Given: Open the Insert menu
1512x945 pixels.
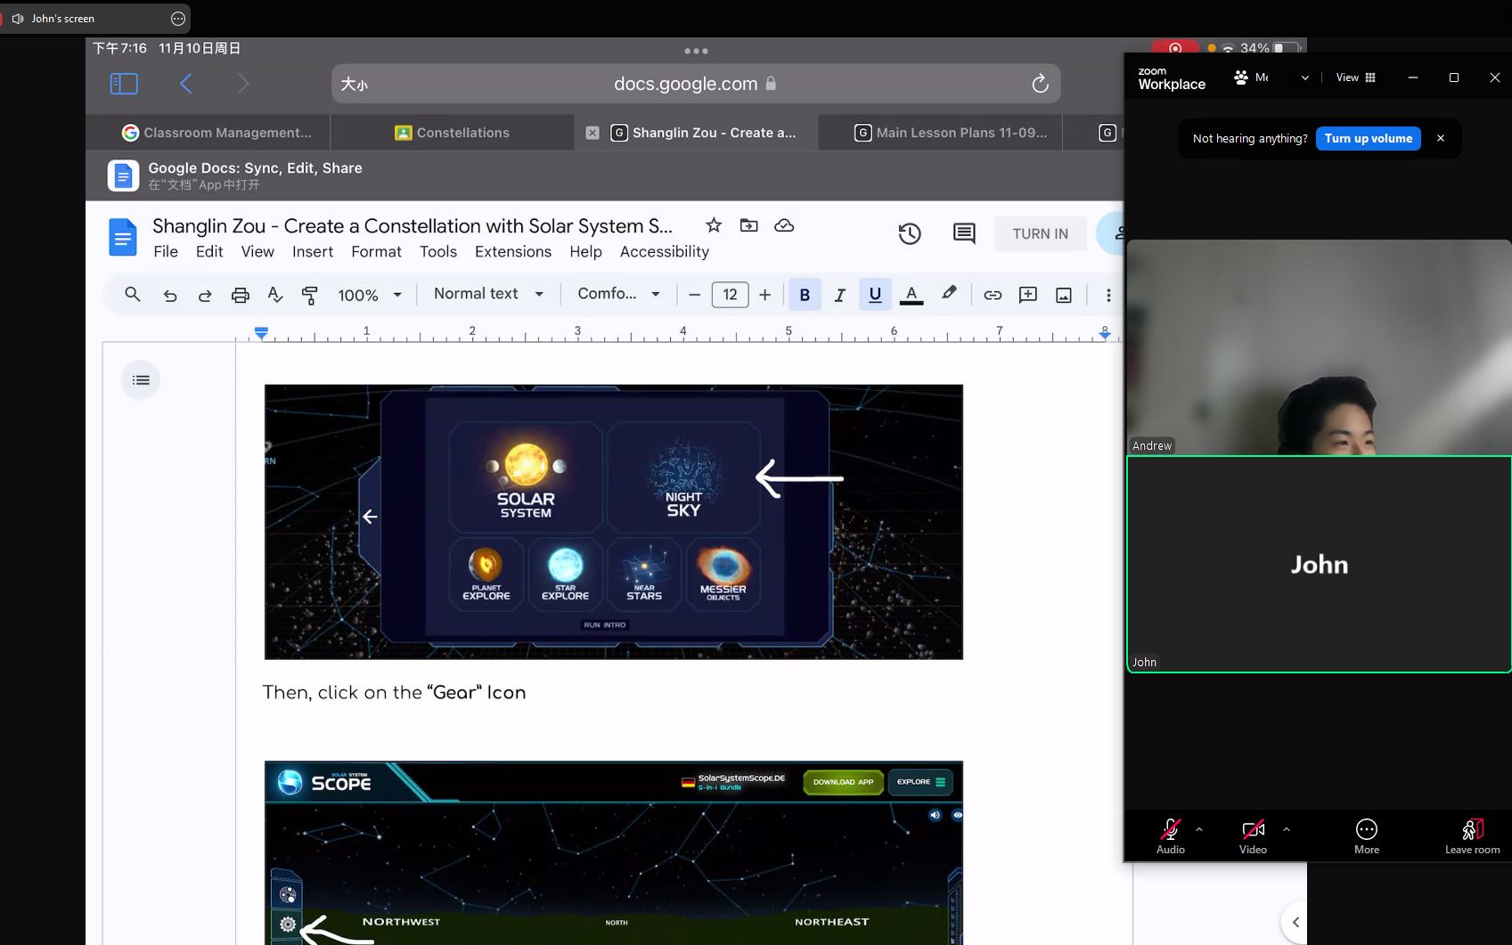Looking at the screenshot, I should click(x=313, y=252).
